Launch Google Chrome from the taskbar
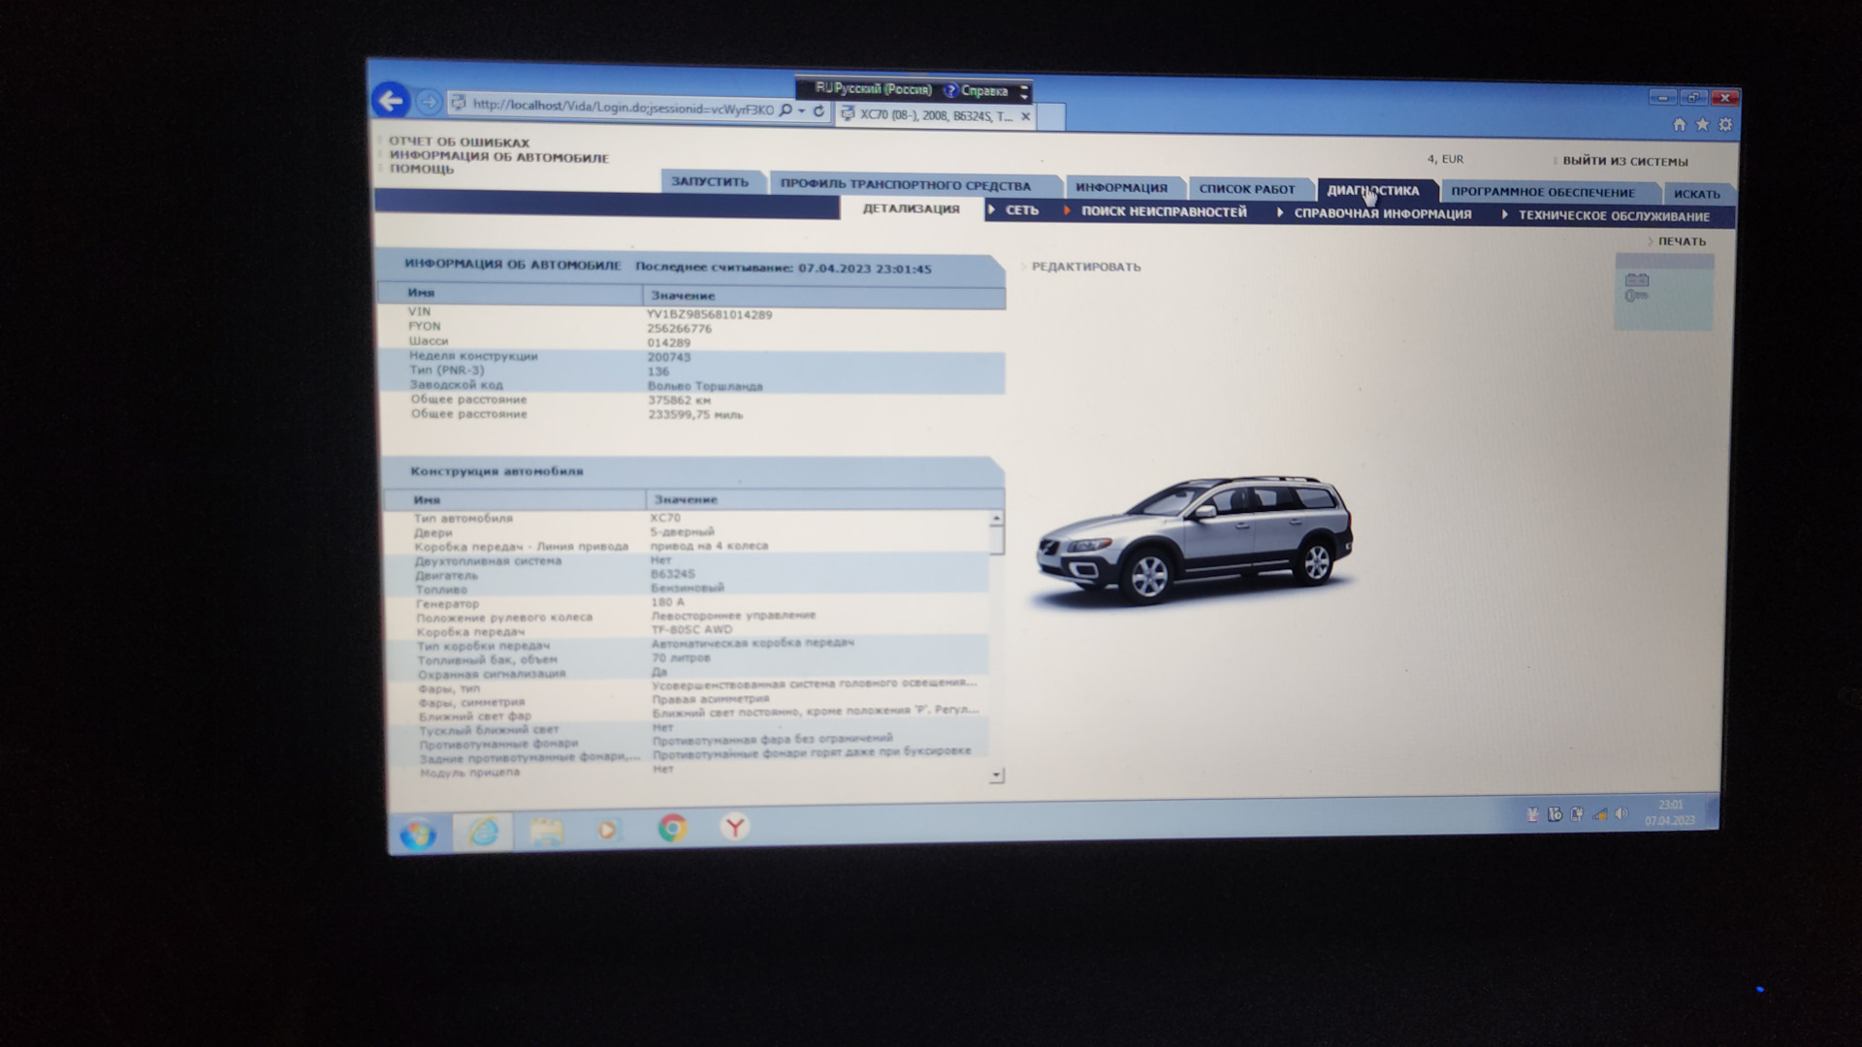Viewport: 1862px width, 1047px height. click(x=672, y=828)
